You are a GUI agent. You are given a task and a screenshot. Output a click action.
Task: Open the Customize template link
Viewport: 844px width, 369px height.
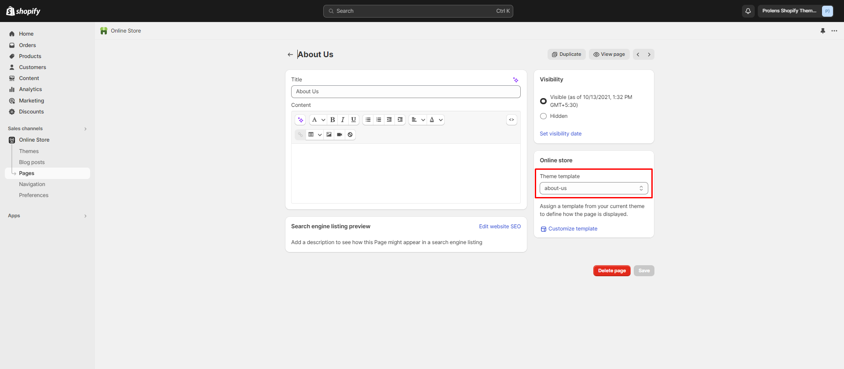pyautogui.click(x=573, y=229)
